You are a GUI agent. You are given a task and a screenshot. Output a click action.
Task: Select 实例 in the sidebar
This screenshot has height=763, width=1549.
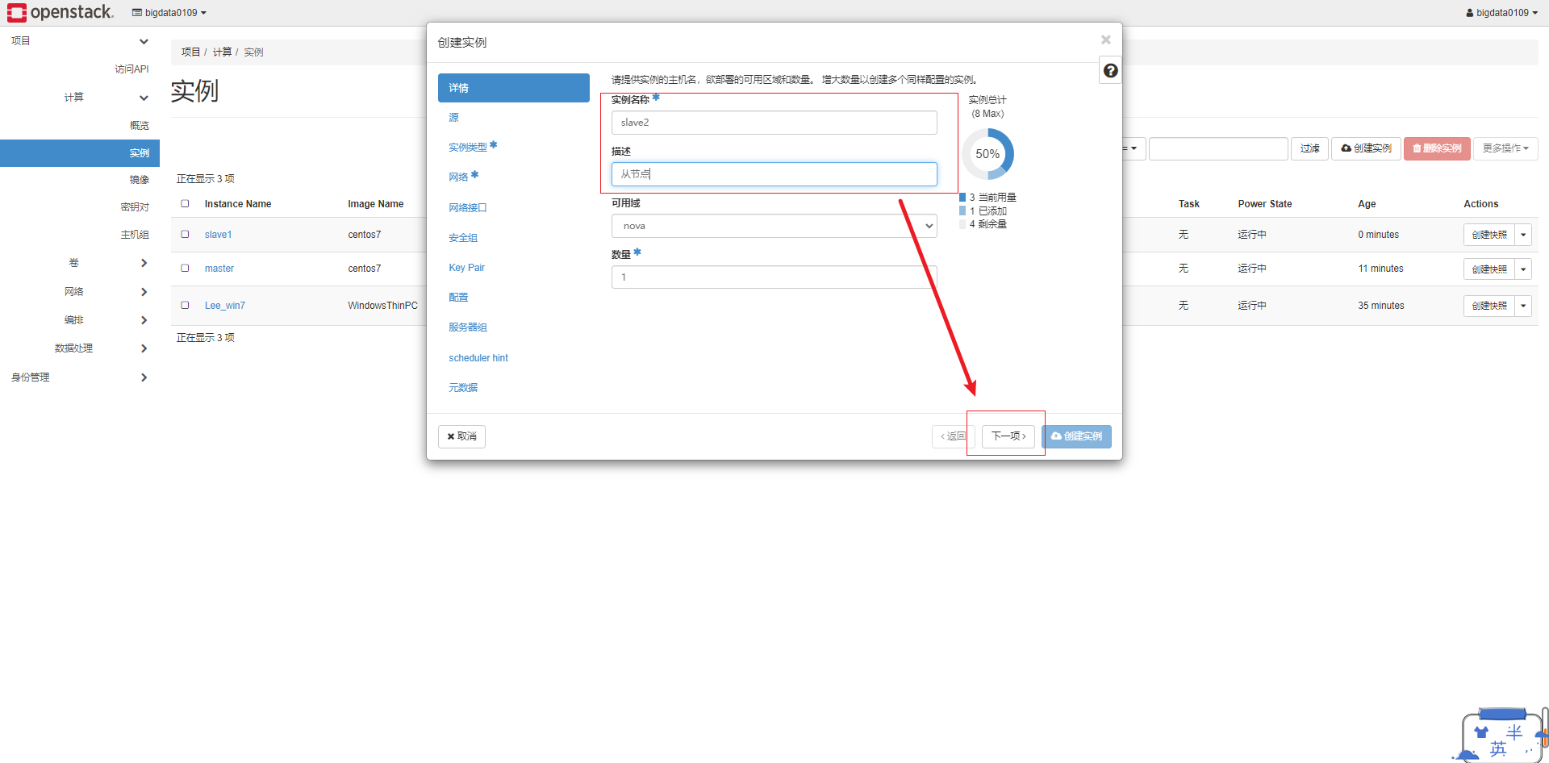click(80, 153)
